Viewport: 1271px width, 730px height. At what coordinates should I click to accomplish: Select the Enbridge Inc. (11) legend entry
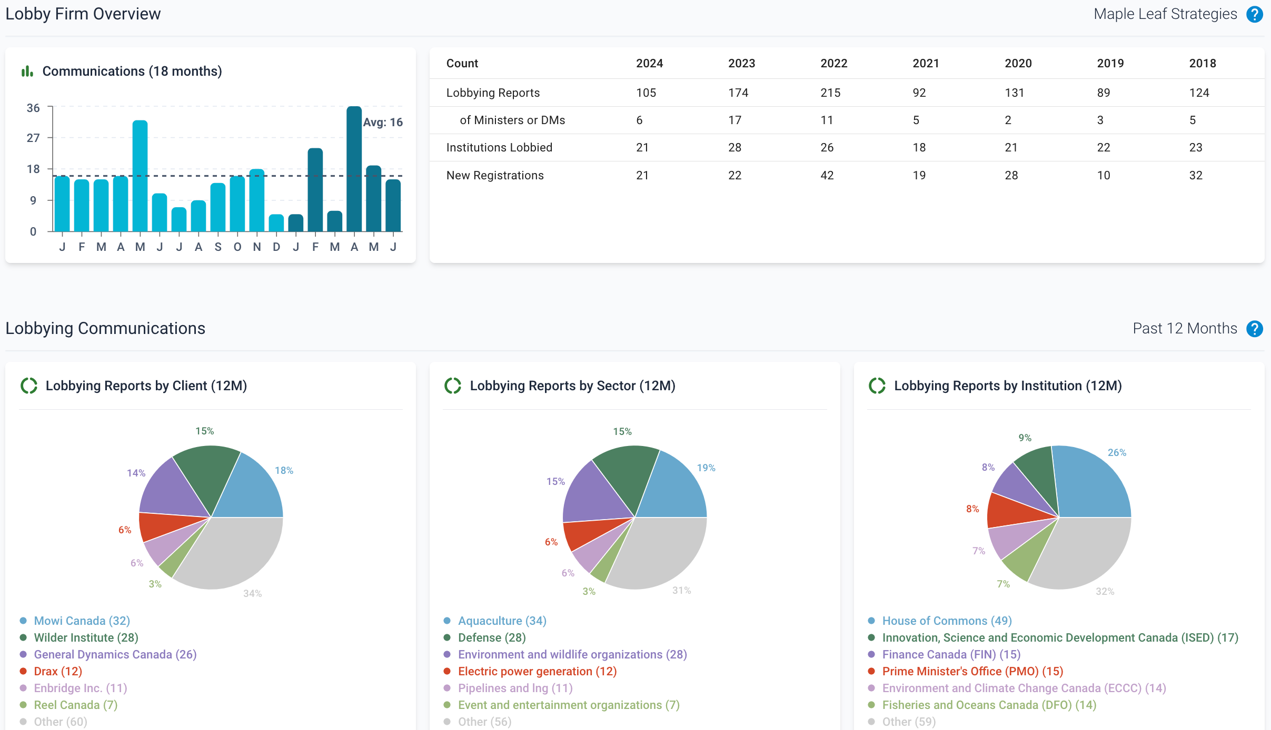click(81, 688)
